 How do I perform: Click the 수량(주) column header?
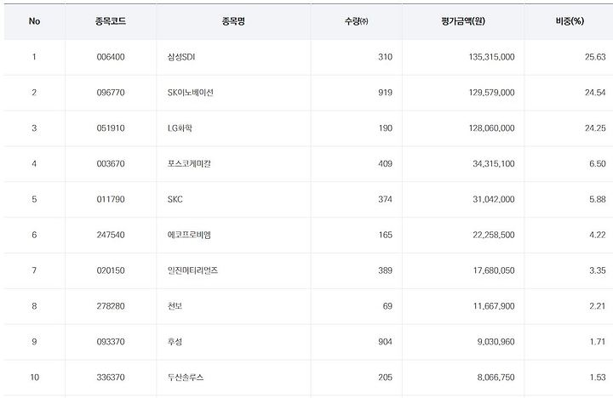[x=356, y=21]
